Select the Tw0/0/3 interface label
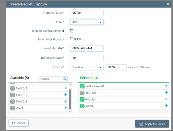The height and width of the screenshot is (131, 173). pyautogui.click(x=21, y=102)
